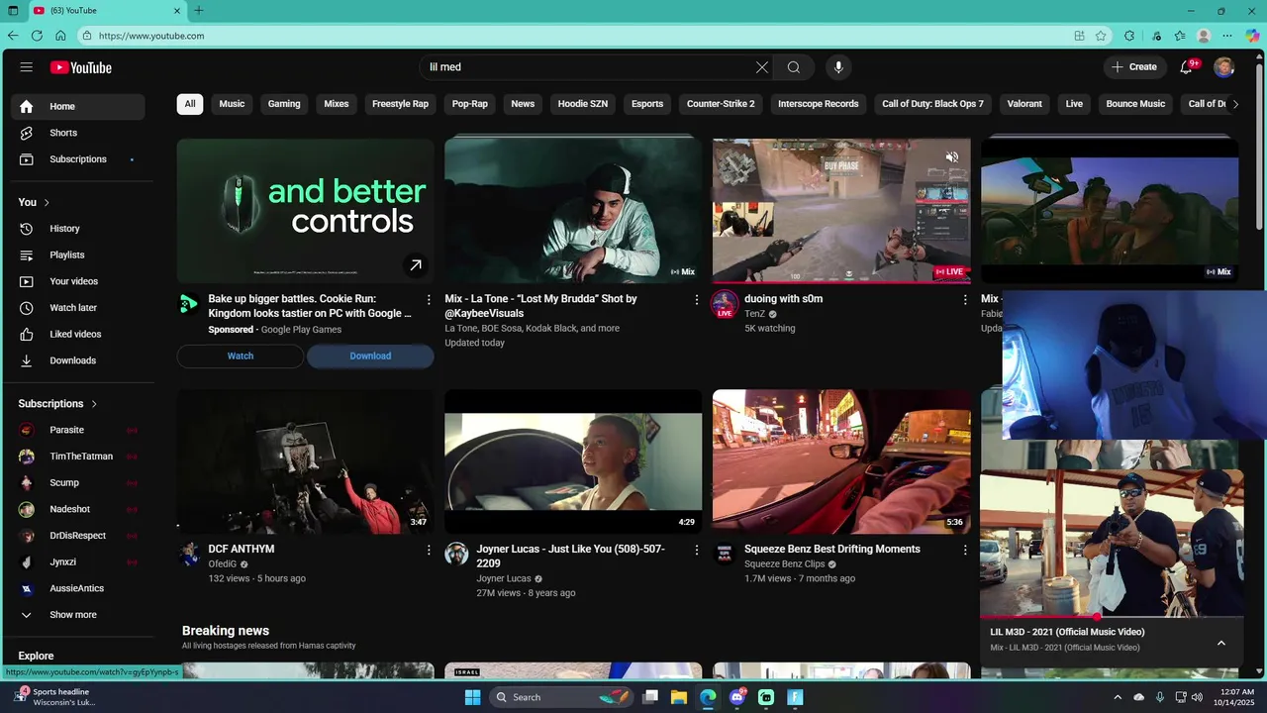Open Subscriptions in the sidebar

pos(79,159)
